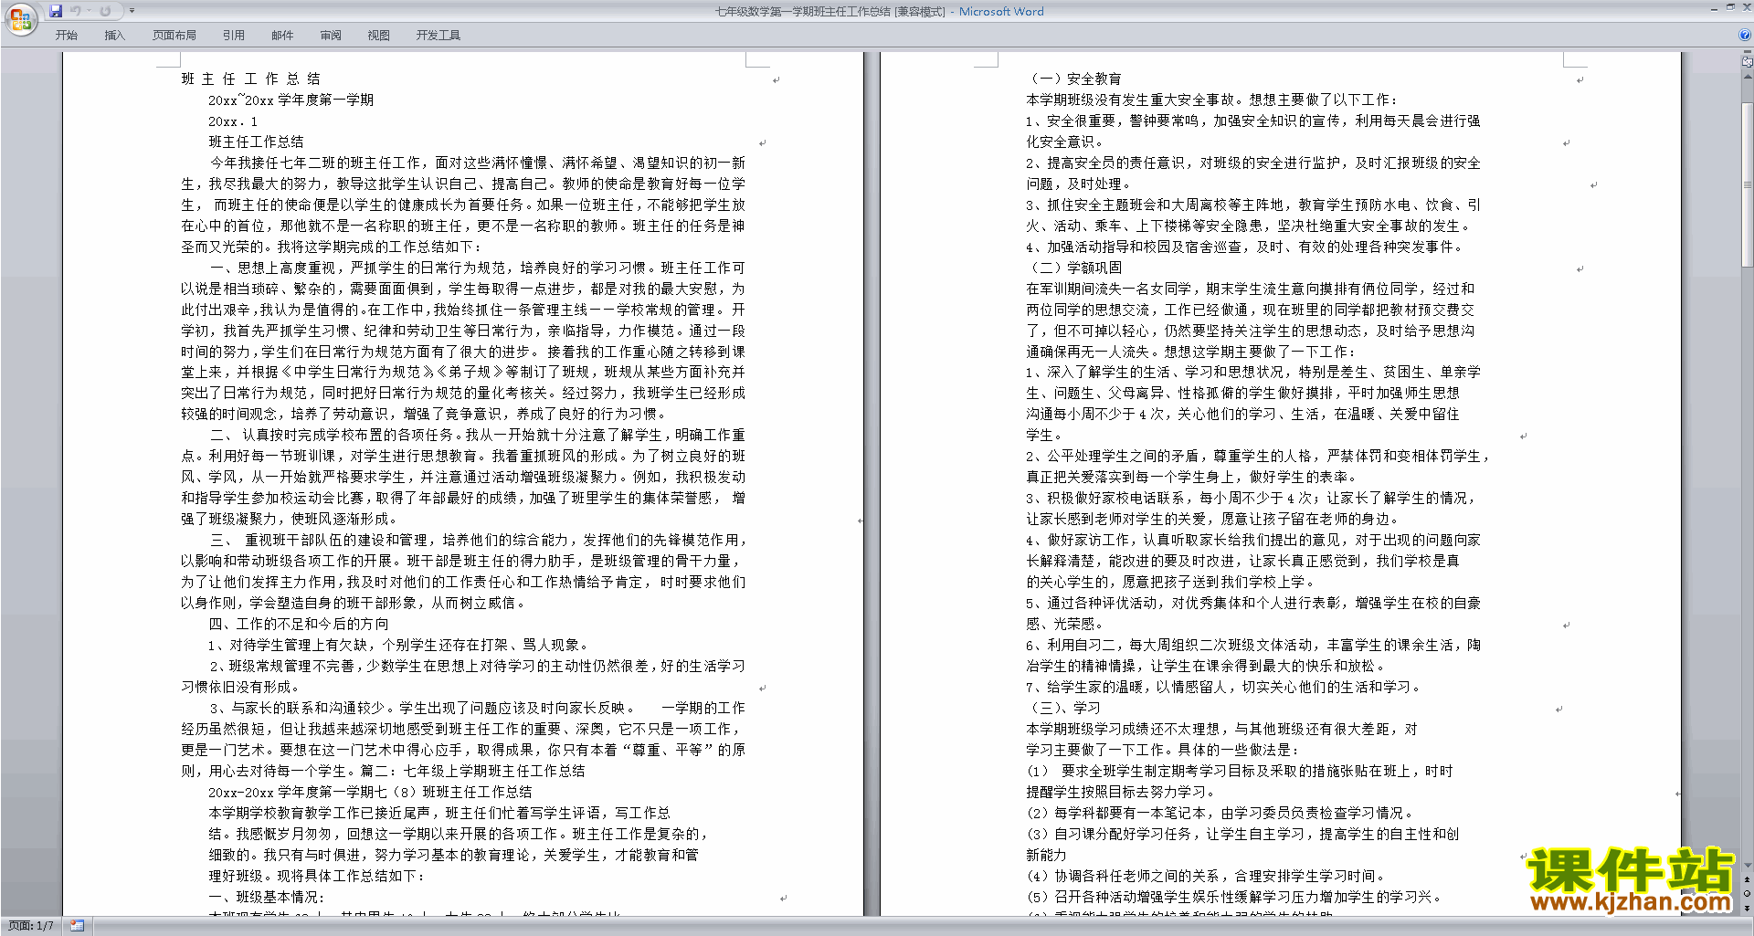Viewport: 1754px width, 936px height.
Task: Toggle the ruler view button
Action: tap(1748, 62)
